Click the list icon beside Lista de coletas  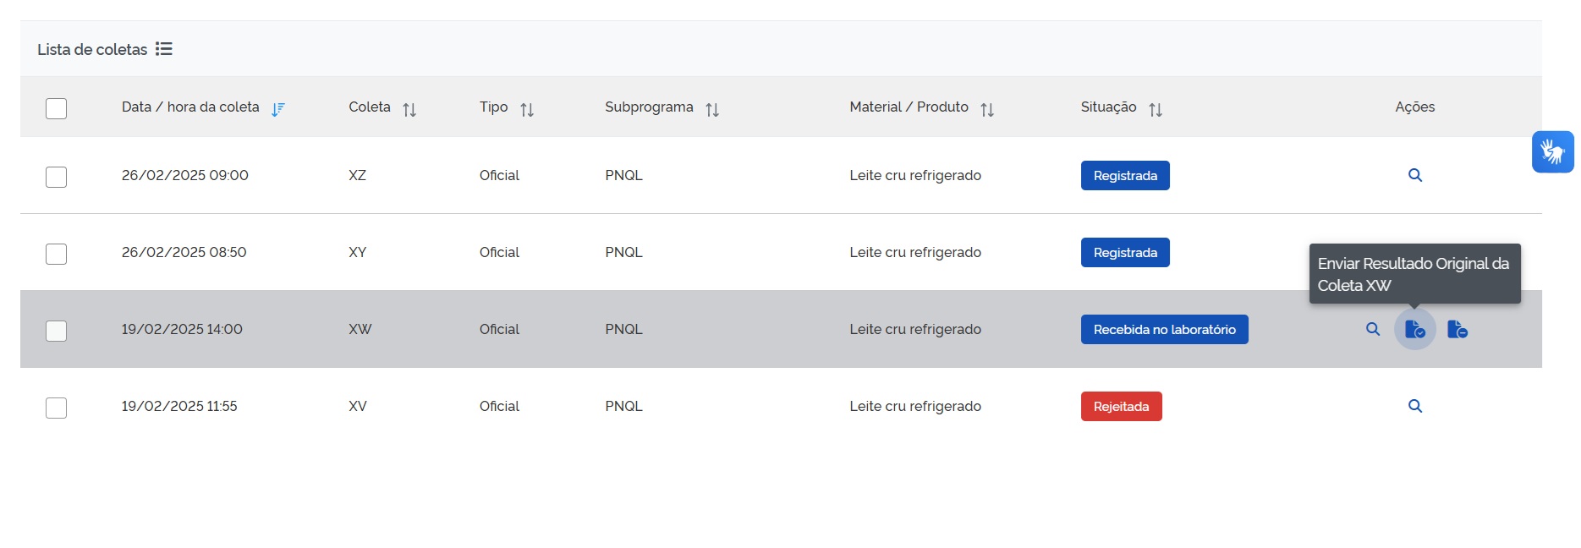pyautogui.click(x=164, y=49)
